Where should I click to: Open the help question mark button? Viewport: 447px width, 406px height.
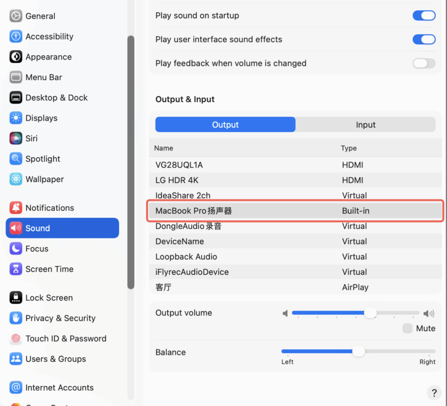(434, 392)
